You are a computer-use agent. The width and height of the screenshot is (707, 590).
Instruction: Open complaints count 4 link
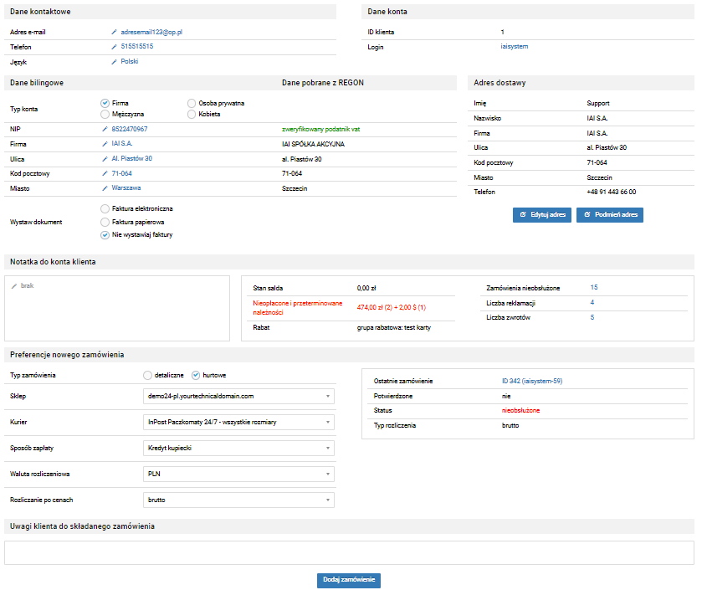coord(592,302)
